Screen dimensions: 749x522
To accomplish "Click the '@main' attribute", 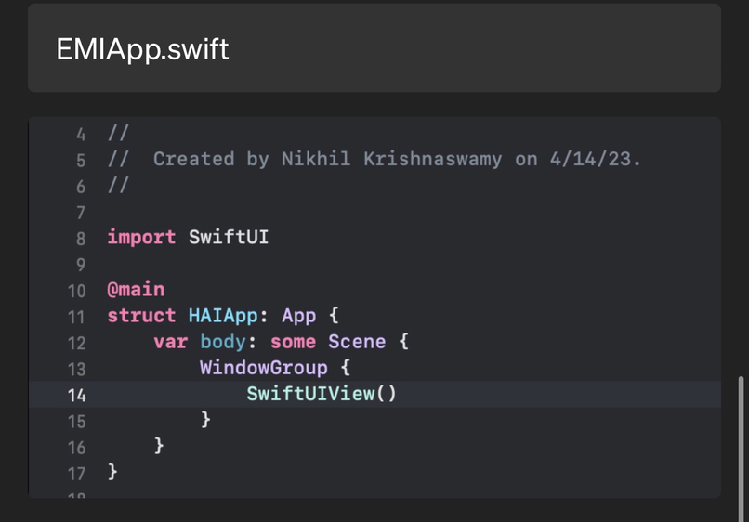I will click(136, 290).
